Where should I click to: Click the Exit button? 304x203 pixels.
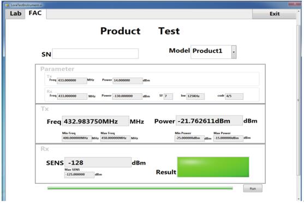coord(274,14)
